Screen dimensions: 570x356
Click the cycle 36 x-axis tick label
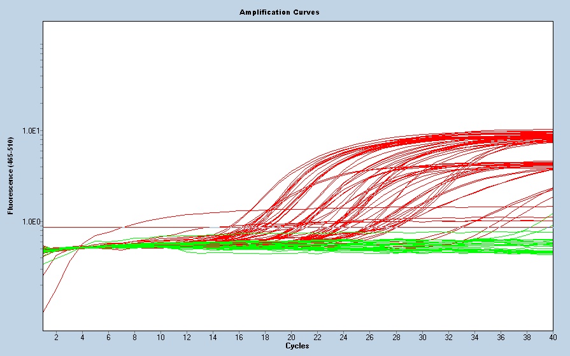pyautogui.click(x=500, y=337)
